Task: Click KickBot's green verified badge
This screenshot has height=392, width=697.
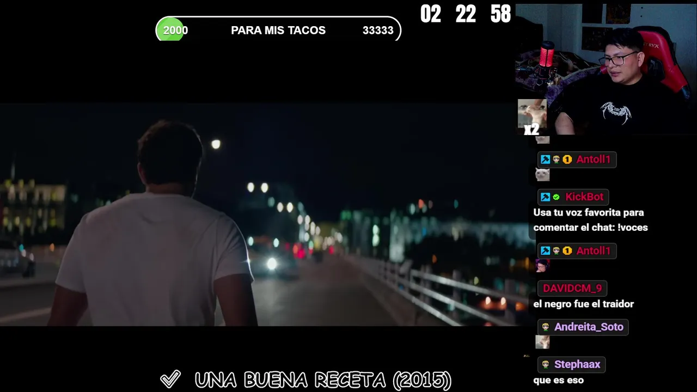Action: [556, 197]
